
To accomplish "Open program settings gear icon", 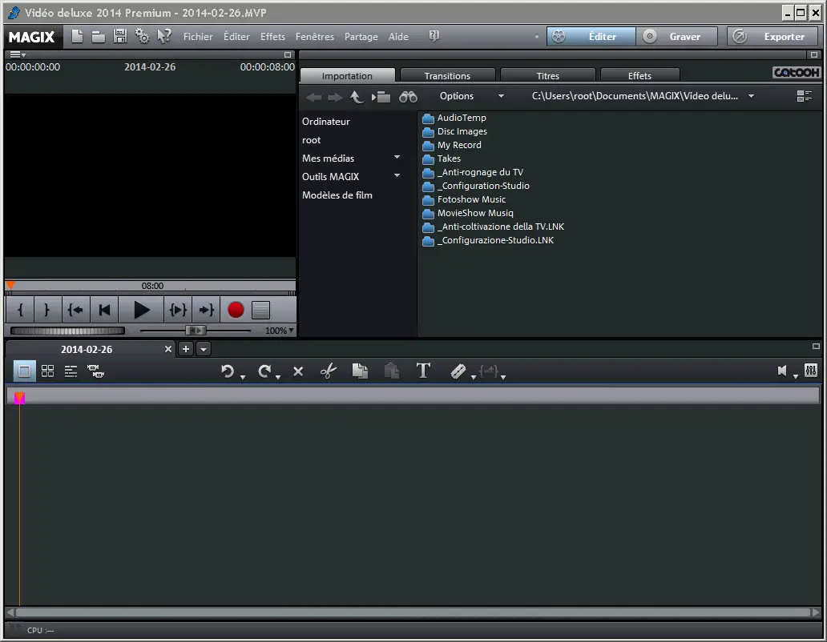I will click(x=143, y=36).
